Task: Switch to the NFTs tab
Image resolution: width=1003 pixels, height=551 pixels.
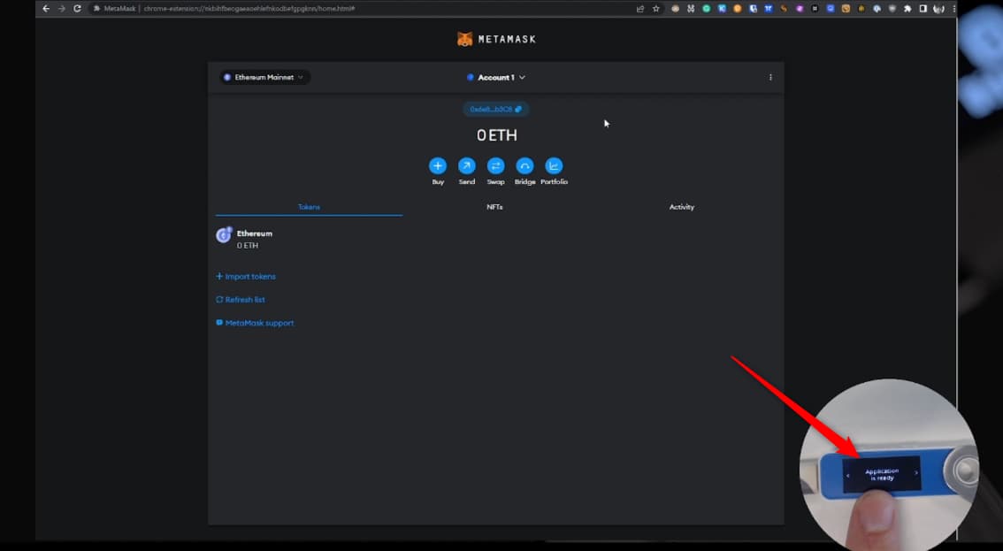Action: click(494, 207)
